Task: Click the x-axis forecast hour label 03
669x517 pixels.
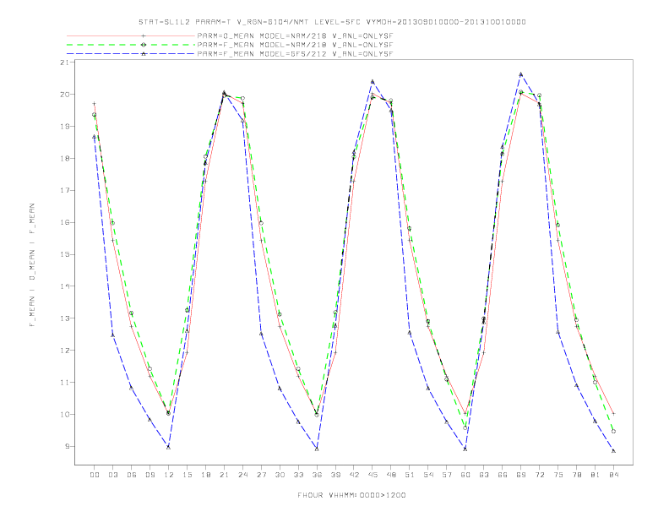Action: click(x=112, y=475)
